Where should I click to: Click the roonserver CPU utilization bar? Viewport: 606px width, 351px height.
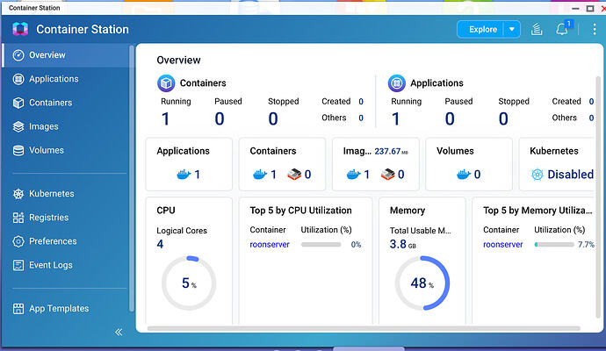321,245
